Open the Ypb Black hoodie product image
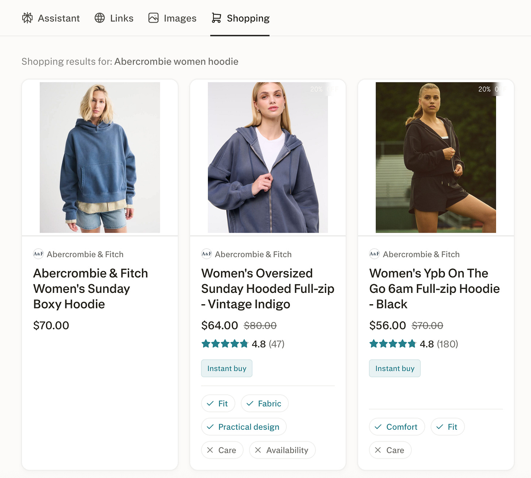This screenshot has height=478, width=531. 436,157
